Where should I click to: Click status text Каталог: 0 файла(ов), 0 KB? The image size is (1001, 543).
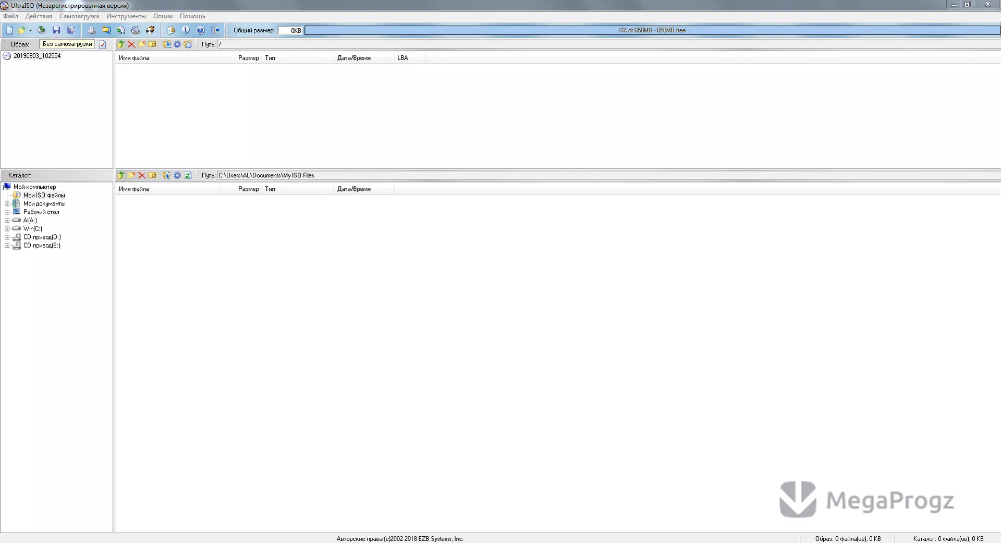pyautogui.click(x=948, y=539)
